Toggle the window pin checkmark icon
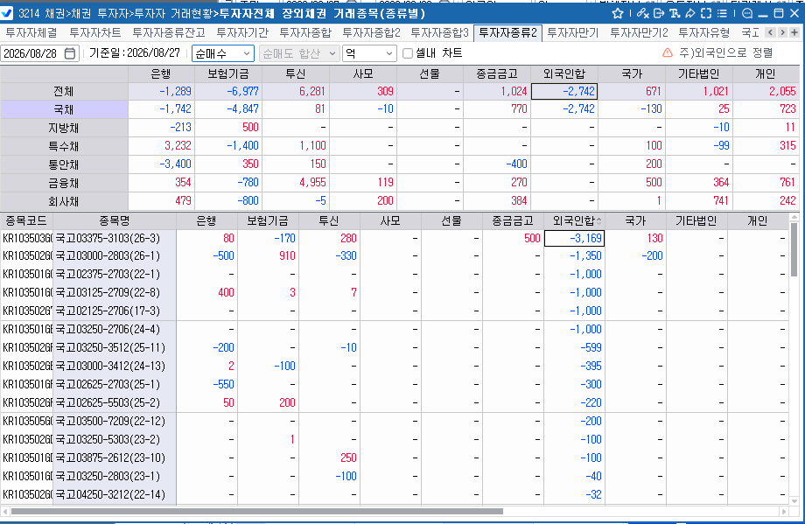 click(7, 13)
